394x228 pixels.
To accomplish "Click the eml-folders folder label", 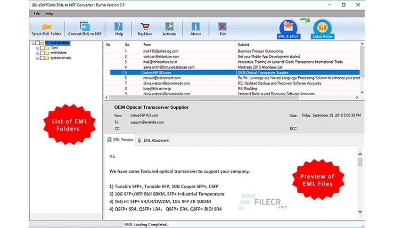I will tap(58, 53).
